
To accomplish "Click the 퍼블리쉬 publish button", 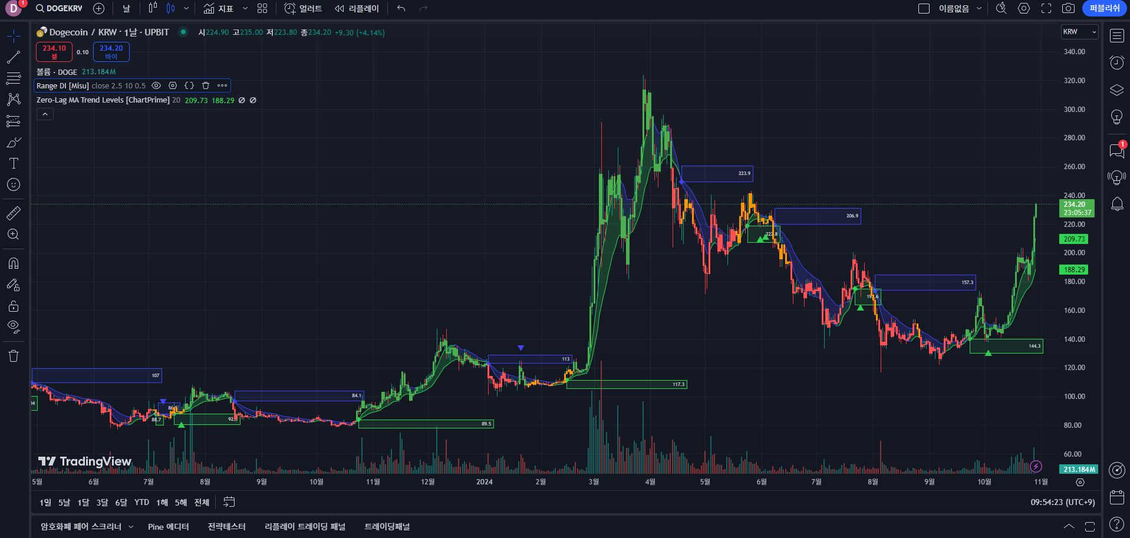I will click(1104, 8).
